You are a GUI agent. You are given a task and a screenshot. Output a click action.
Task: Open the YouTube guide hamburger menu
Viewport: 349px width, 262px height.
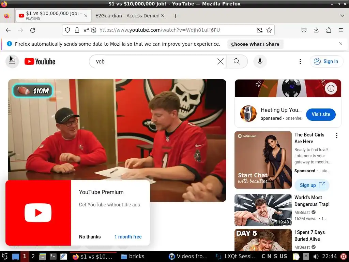pos(12,61)
